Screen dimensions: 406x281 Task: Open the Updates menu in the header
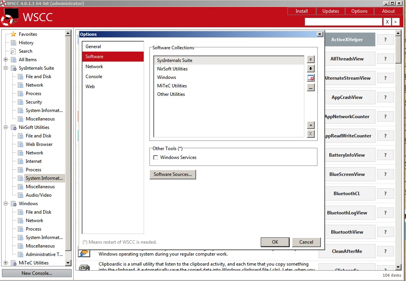pos(331,11)
